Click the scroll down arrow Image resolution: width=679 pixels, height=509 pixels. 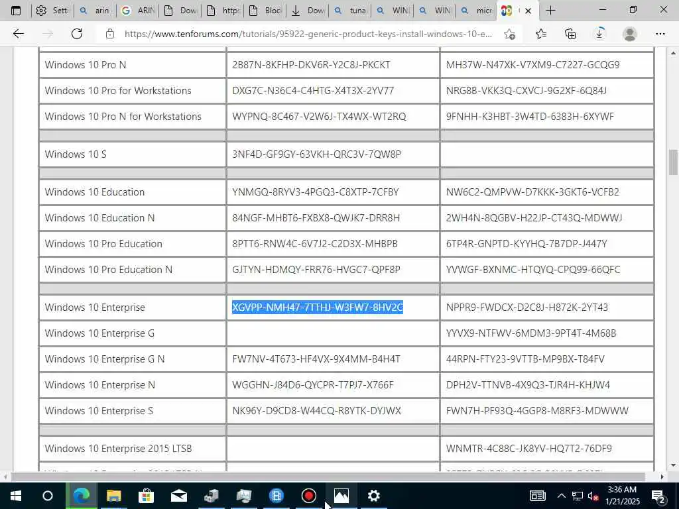[x=673, y=466]
